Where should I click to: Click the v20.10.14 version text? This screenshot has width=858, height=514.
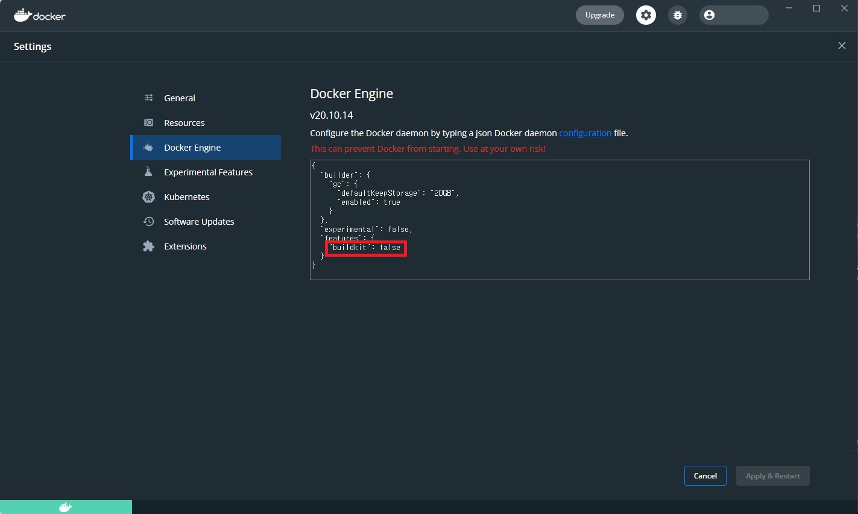(x=332, y=115)
